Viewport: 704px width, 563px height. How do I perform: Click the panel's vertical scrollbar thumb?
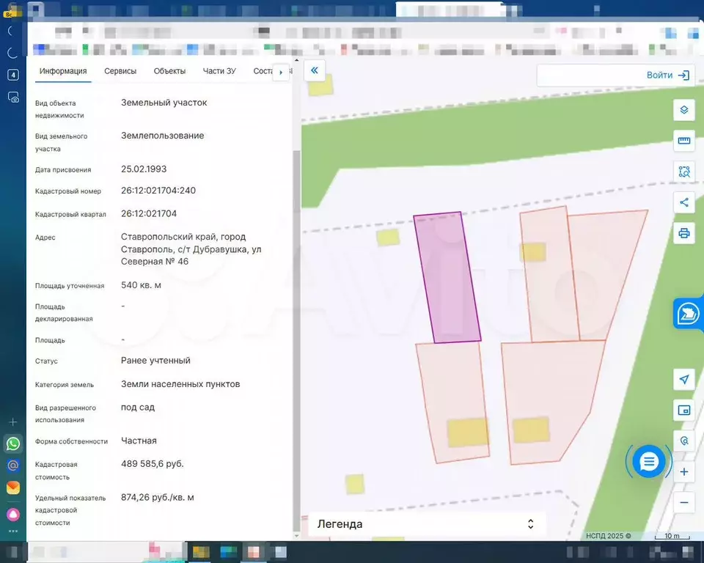(296, 341)
